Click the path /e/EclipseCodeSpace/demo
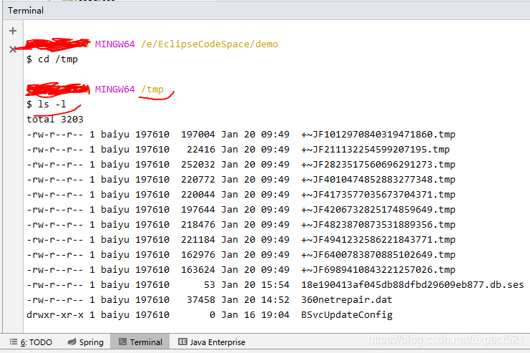The width and height of the screenshot is (530, 353). (210, 44)
